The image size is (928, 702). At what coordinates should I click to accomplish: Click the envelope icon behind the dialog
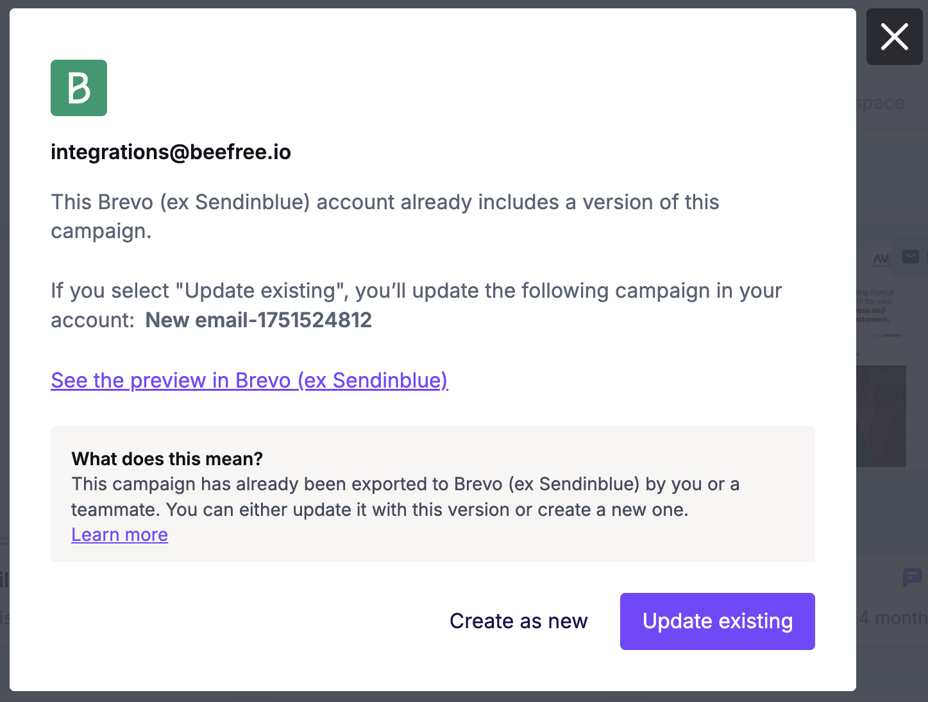tap(910, 257)
